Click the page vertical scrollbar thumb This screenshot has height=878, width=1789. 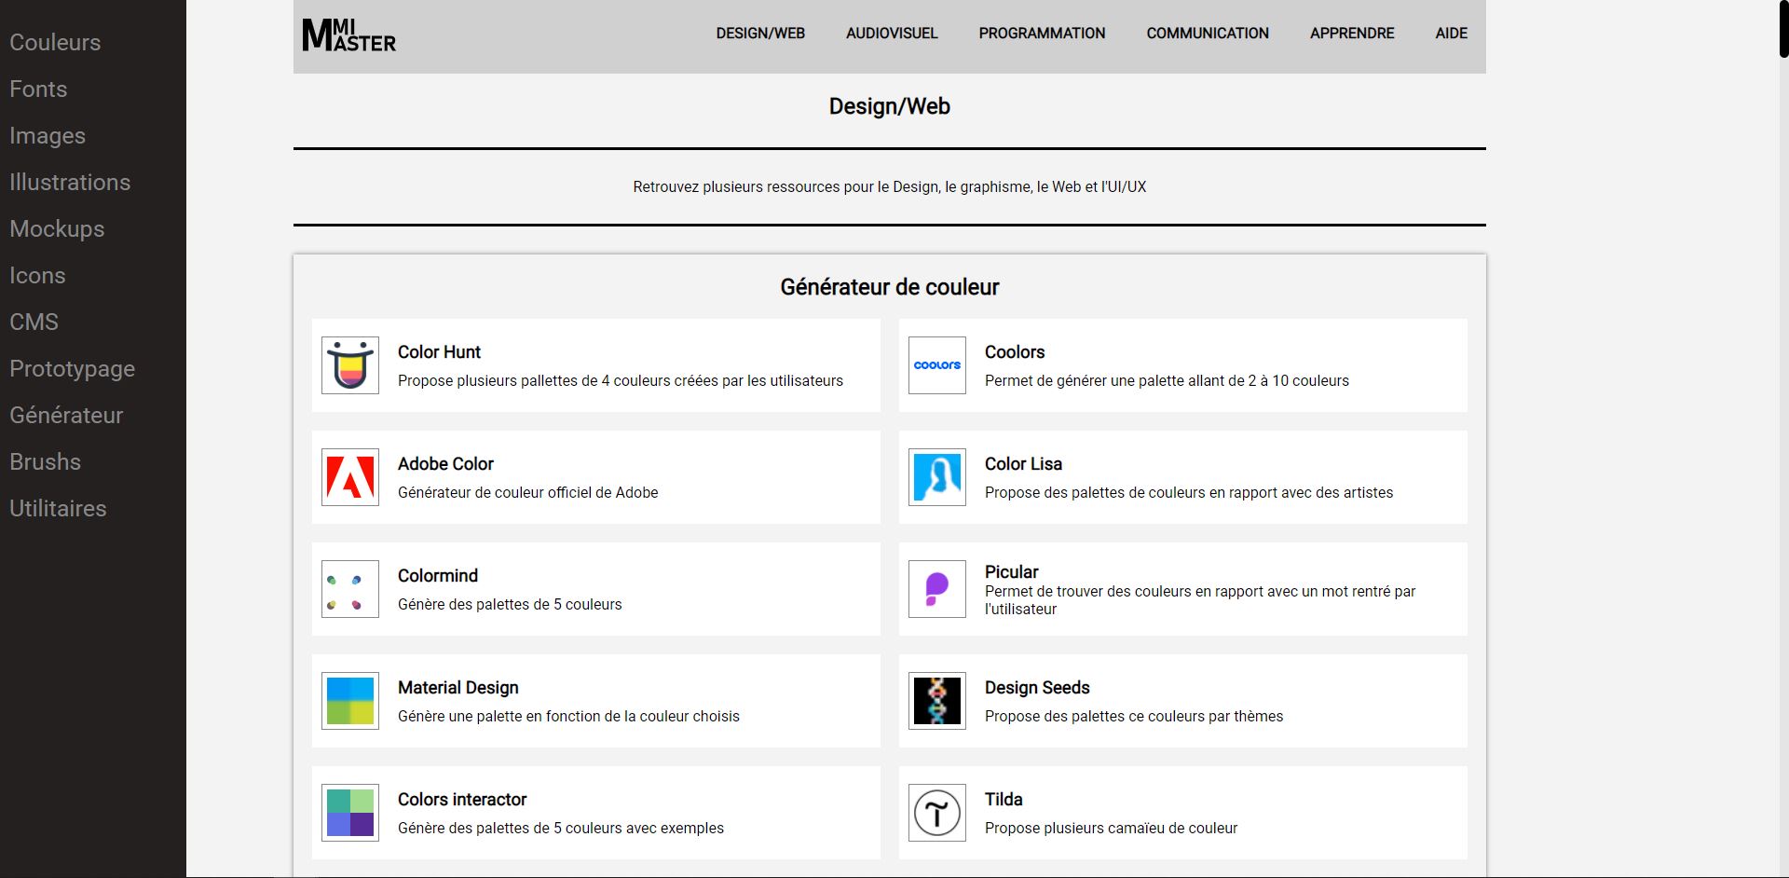click(1783, 30)
